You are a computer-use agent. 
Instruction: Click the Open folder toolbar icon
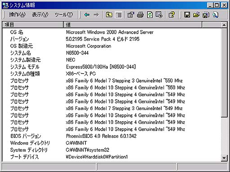tap(196, 15)
